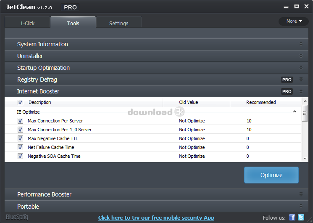The height and width of the screenshot is (223, 313).
Task: Select the Net Failure Cache Time row text
Action: pyautogui.click(x=51, y=147)
